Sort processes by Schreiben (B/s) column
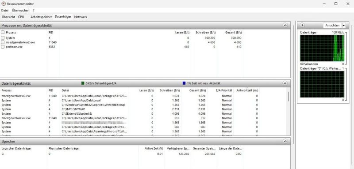This screenshot has height=169, width=354. click(205, 32)
